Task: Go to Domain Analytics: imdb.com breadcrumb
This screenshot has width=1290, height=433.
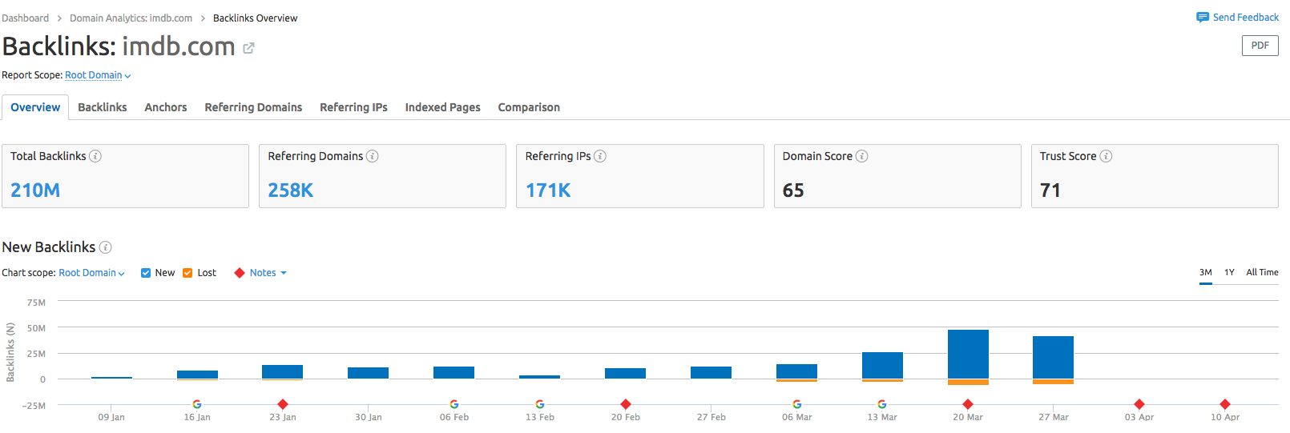Action: click(x=131, y=18)
